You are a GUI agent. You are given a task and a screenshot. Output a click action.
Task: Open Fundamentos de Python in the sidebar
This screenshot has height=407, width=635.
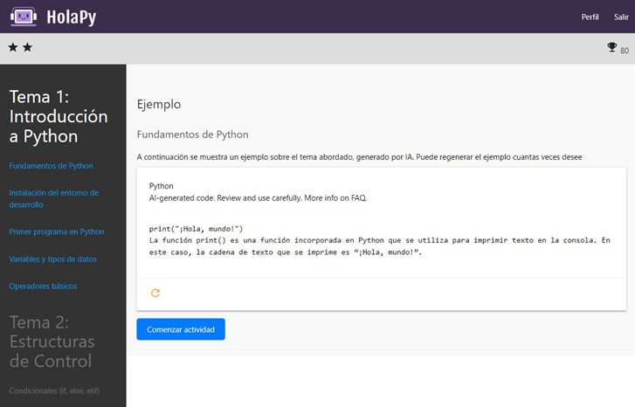click(x=51, y=165)
